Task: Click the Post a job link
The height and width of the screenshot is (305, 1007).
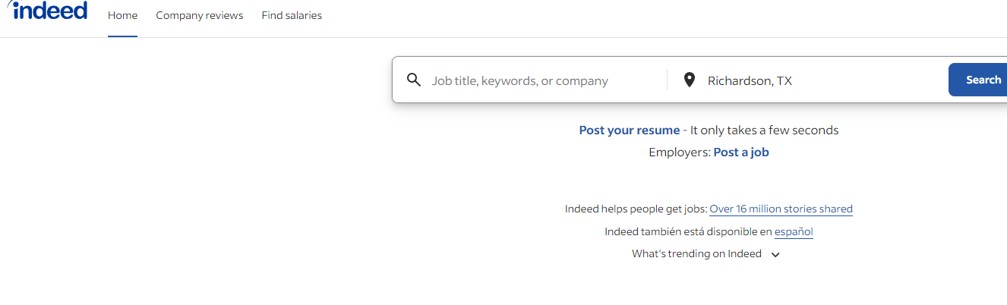Action: click(x=741, y=152)
